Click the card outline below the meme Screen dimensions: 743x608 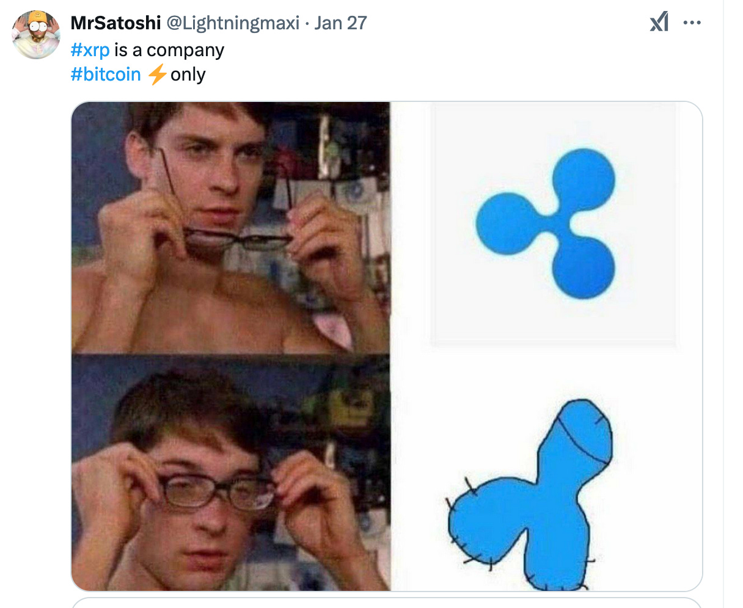point(387,603)
